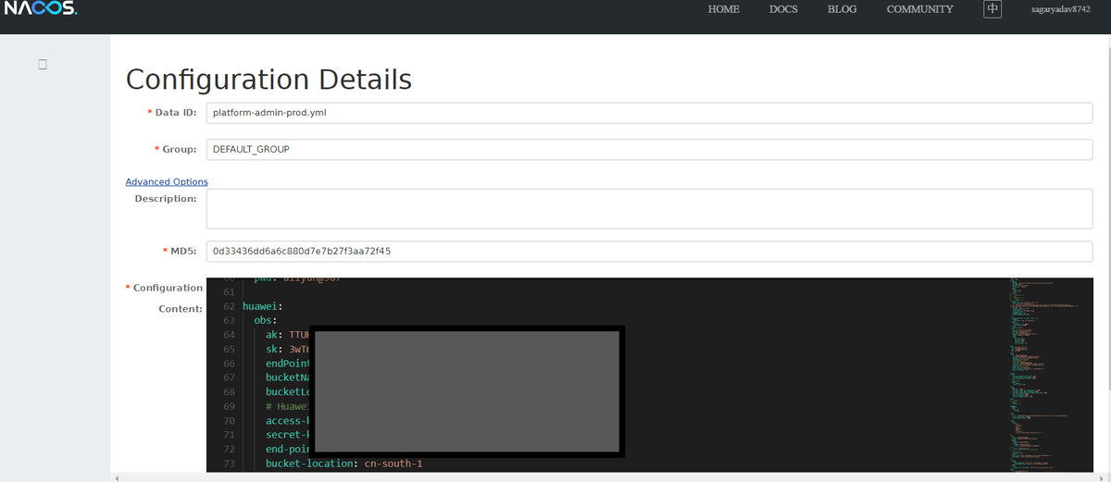Screen dimensions: 1111x482
Task: Open the DOCS menu item
Action: [x=783, y=9]
